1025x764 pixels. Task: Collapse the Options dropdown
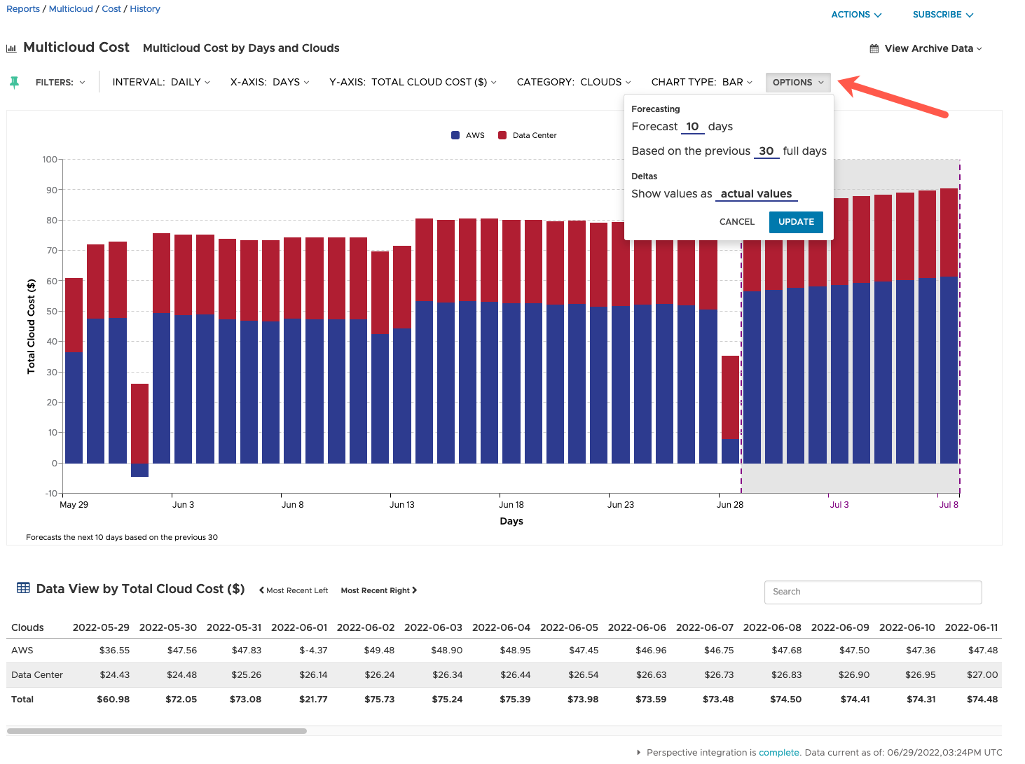tap(798, 83)
